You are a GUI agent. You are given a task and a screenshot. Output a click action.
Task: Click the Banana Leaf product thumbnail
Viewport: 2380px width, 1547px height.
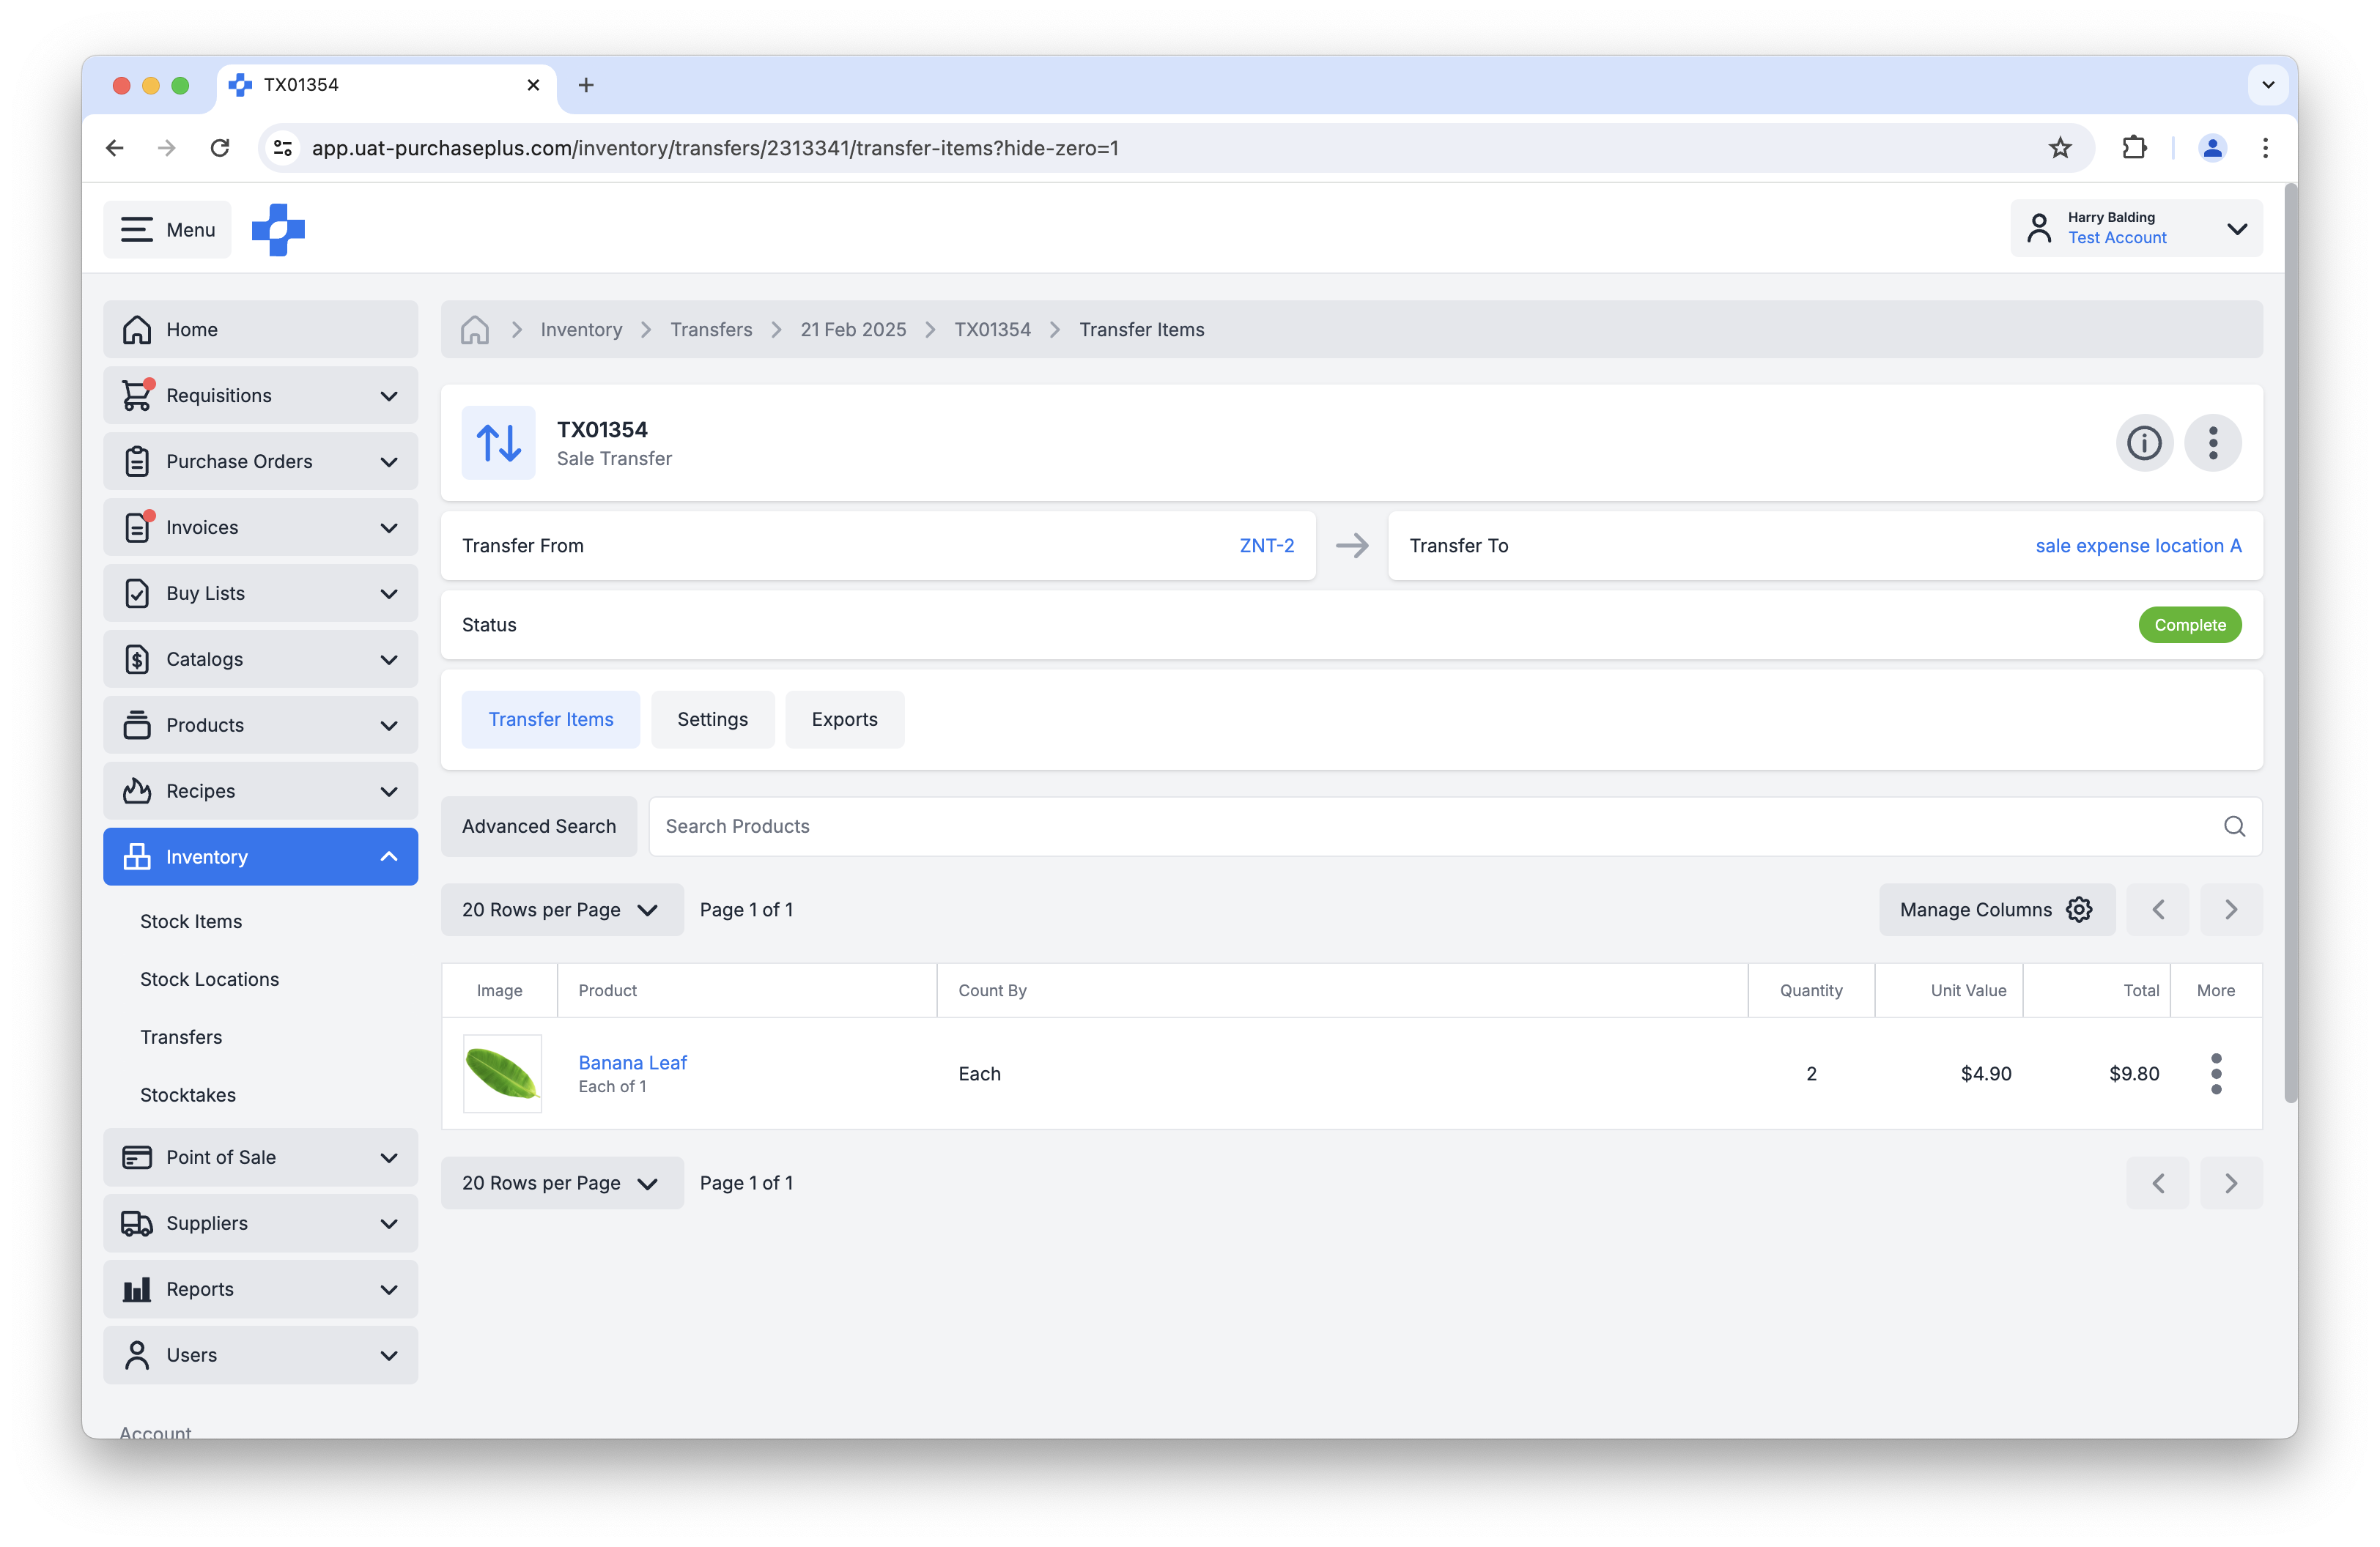point(502,1073)
